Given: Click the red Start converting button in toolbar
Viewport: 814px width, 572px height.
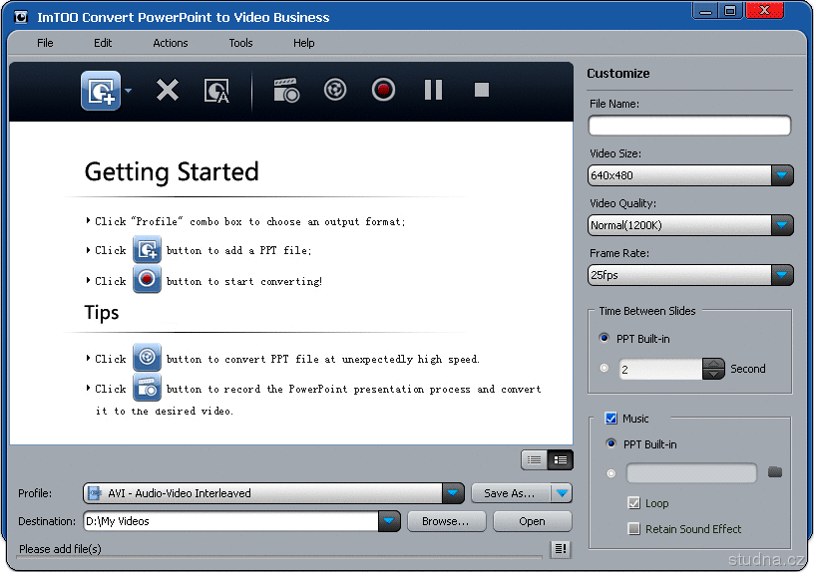Looking at the screenshot, I should click(383, 90).
